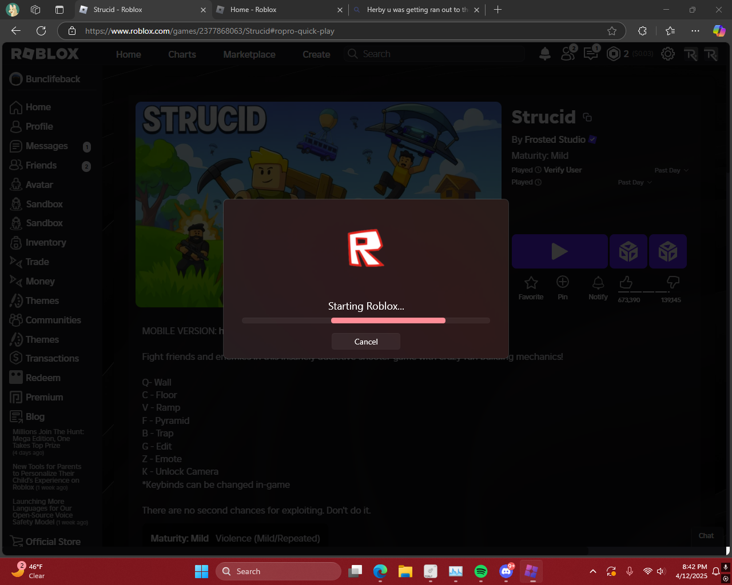Open the Roblox settings gear
Screen dimensions: 732x585
667,54
